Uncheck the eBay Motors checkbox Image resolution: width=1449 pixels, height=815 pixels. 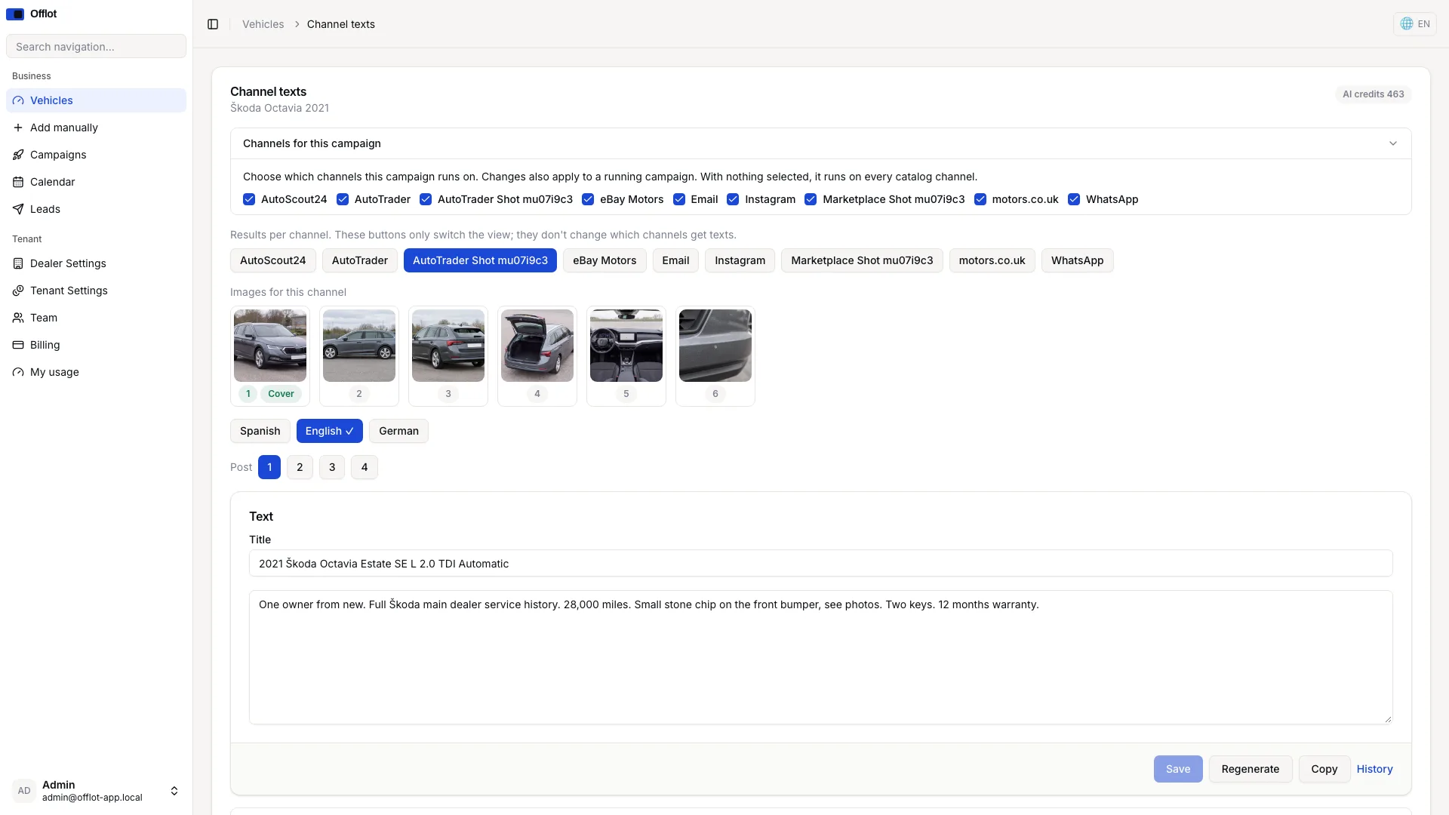click(588, 199)
